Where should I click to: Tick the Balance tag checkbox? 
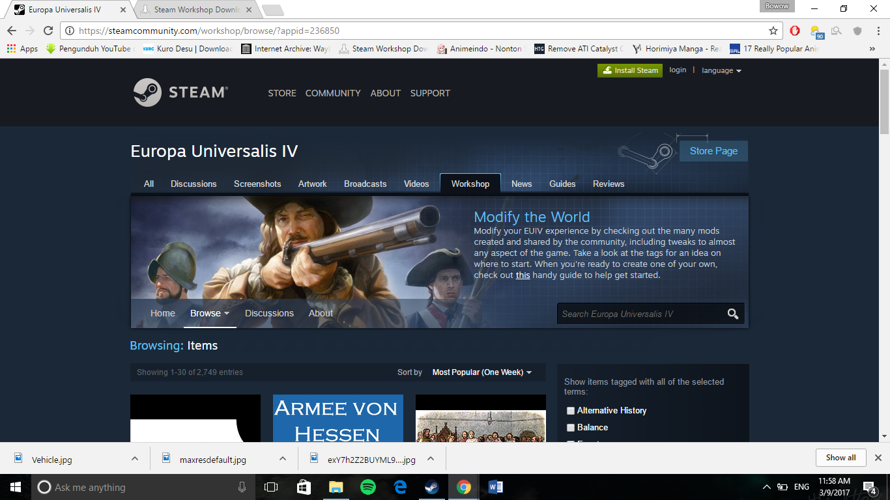(571, 428)
